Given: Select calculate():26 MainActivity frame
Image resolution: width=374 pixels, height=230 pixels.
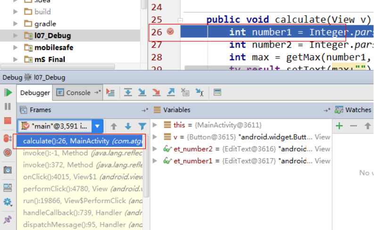Looking at the screenshot, I should [x=80, y=141].
